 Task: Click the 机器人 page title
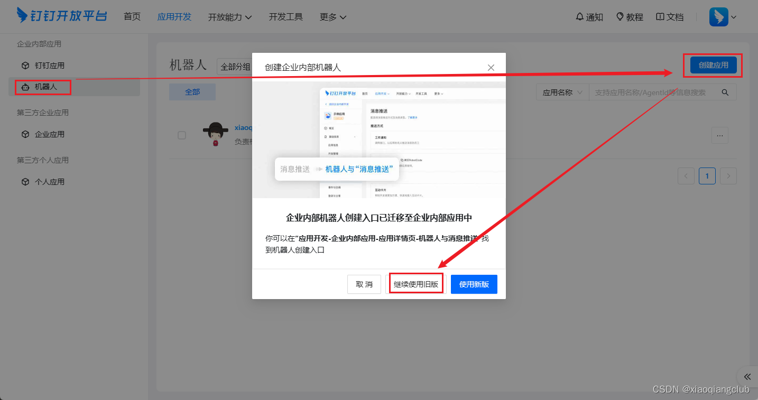tap(188, 65)
